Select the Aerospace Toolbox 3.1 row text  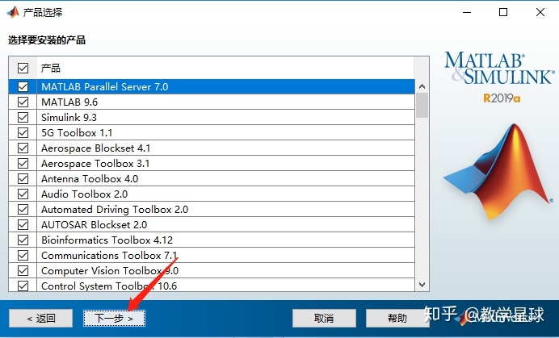pos(95,163)
